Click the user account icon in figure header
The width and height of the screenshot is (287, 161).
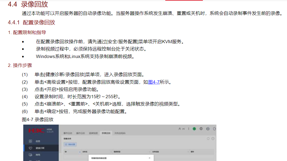pyautogui.click(x=180, y=129)
